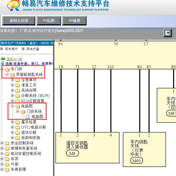This screenshot has width=176, height=176.
Task: Expand the 车顶 folder
Action: pyautogui.click(x=2, y=159)
